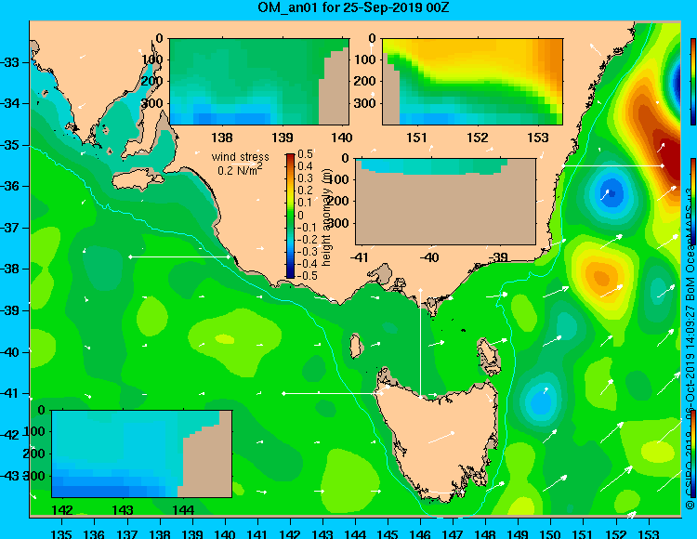Click the light blue cold eddy east of Tasmania
Screen dimensions: 697x539
point(541,401)
